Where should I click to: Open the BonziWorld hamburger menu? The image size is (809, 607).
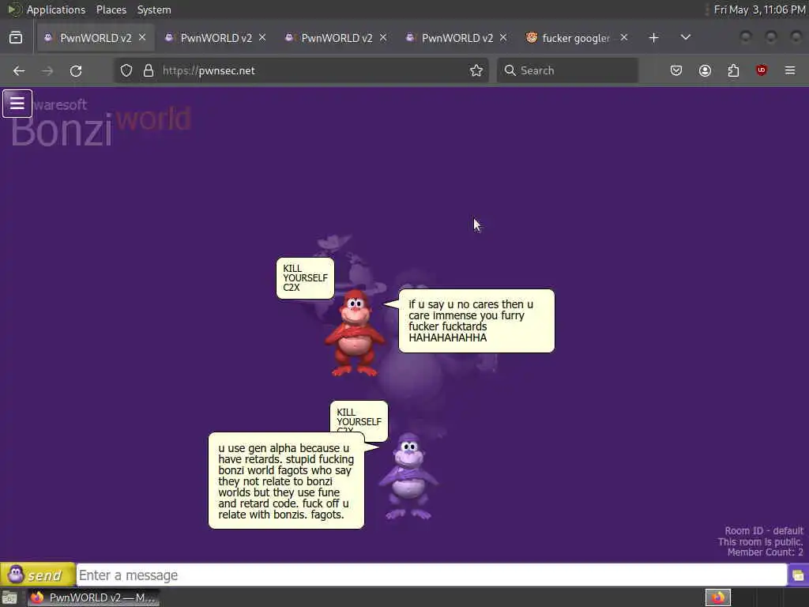(x=17, y=104)
